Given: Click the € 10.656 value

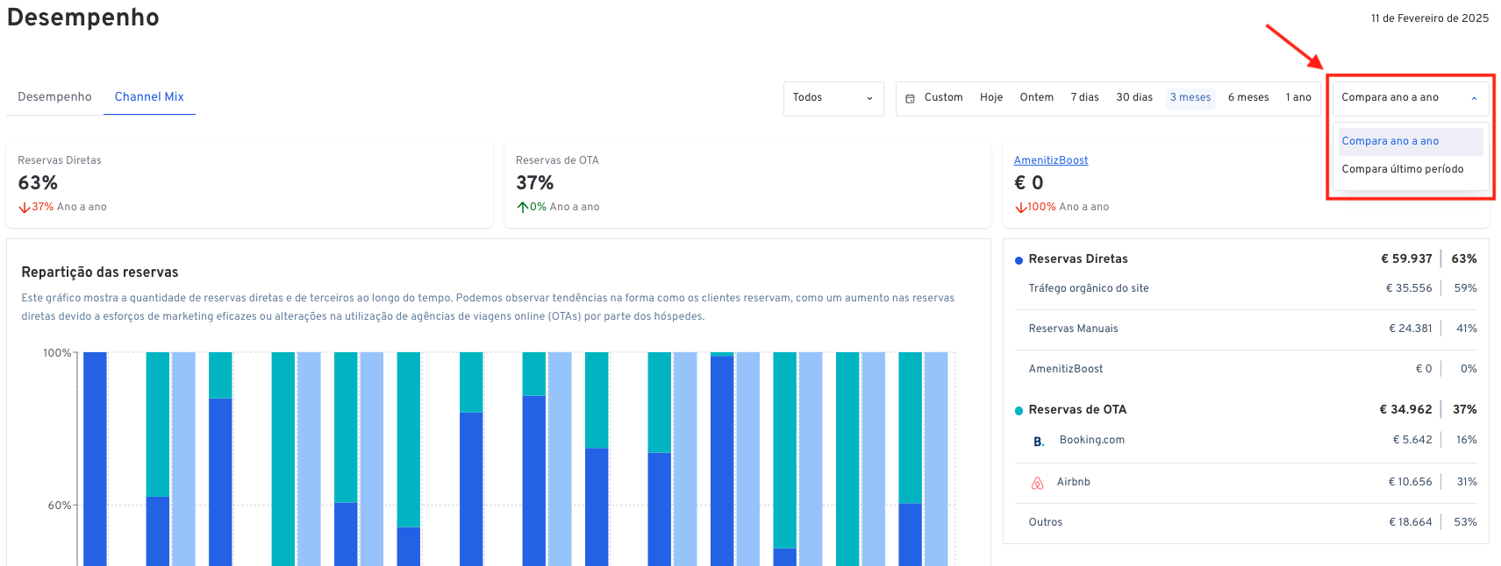Looking at the screenshot, I should point(1410,482).
